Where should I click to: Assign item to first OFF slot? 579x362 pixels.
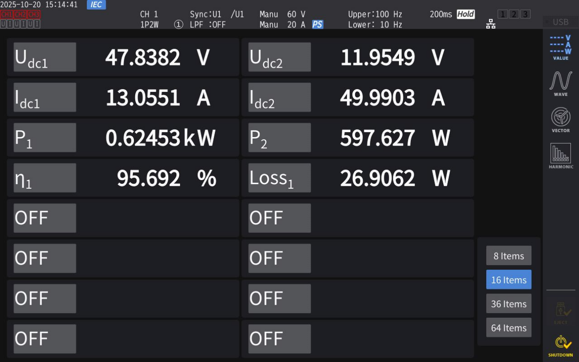[x=45, y=218]
